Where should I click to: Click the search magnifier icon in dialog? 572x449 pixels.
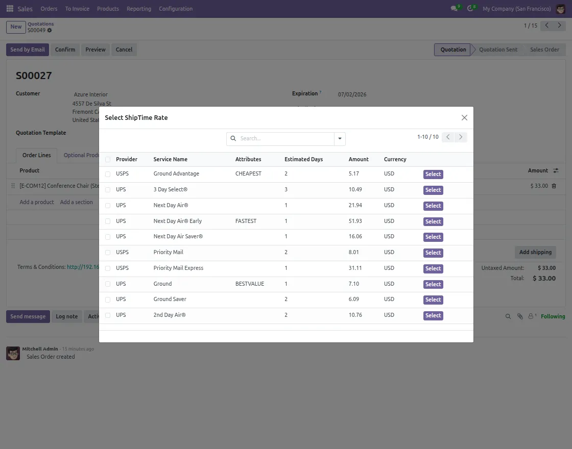(233, 138)
